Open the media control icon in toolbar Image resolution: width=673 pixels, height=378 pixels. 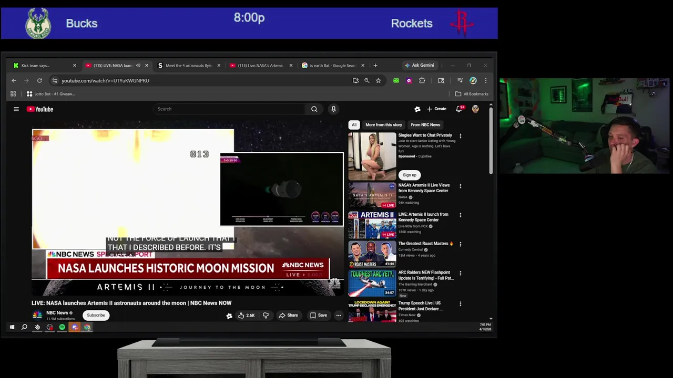(460, 80)
